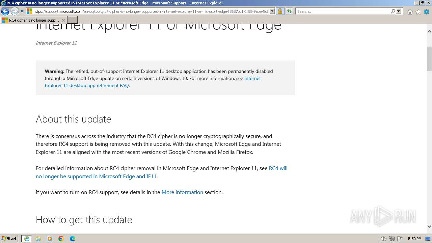Open the Home page icon
432x243 pixels.
(410, 12)
